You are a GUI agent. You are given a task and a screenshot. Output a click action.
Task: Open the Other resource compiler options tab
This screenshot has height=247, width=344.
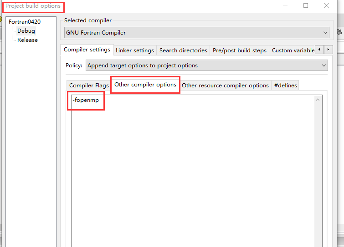coord(225,86)
